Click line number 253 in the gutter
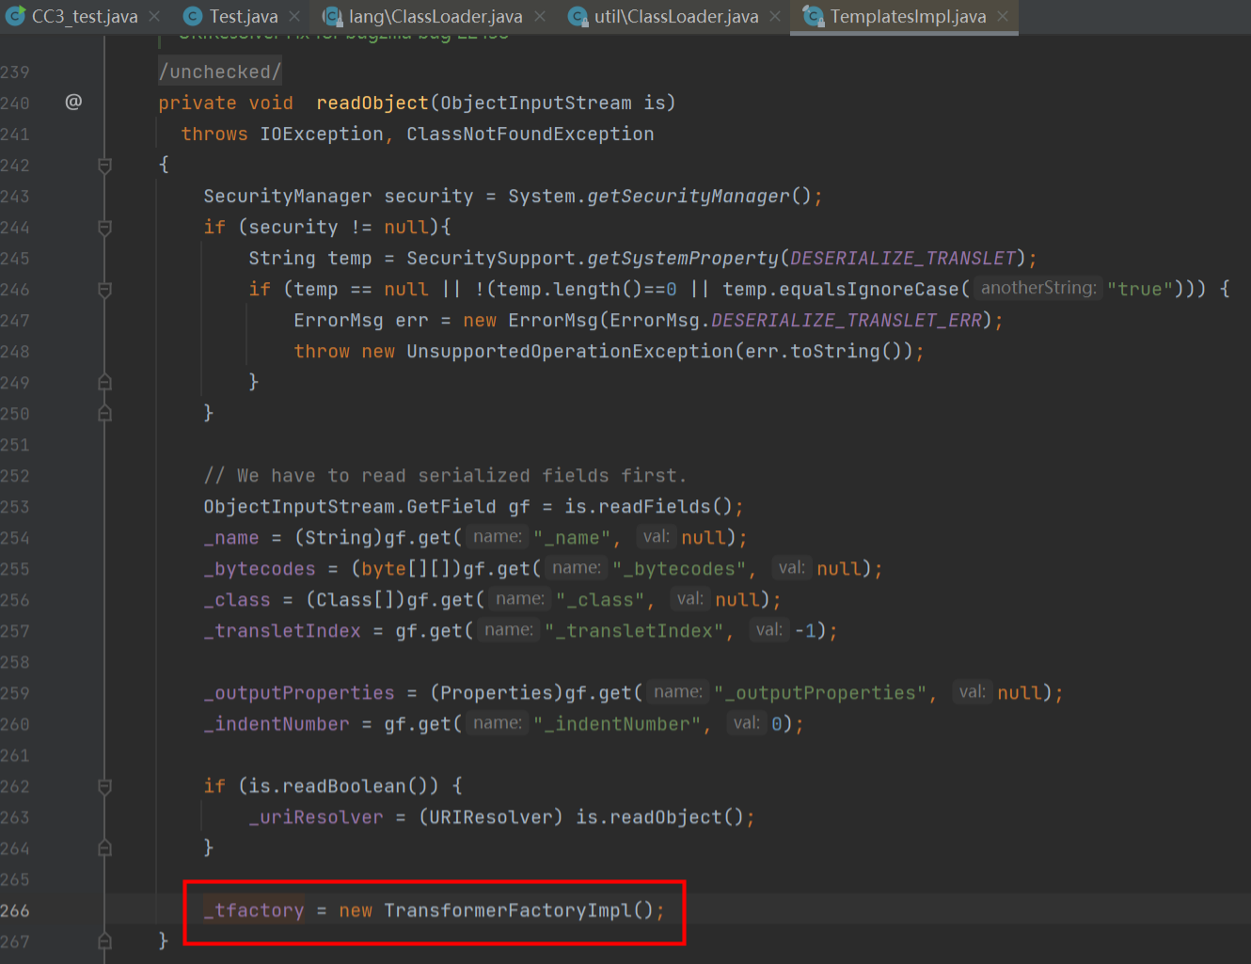Image resolution: width=1251 pixels, height=964 pixels. pyautogui.click(x=15, y=507)
